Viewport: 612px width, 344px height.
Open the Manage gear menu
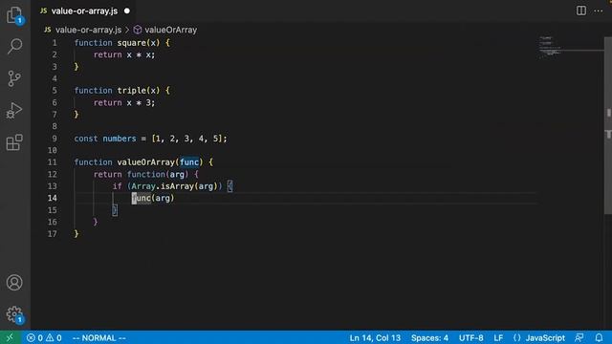click(x=14, y=314)
